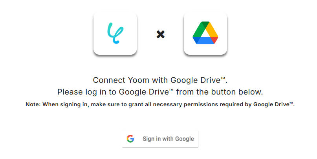Tap the white Yoom app card
Viewport: 317px width, 159px height.
pos(115,33)
